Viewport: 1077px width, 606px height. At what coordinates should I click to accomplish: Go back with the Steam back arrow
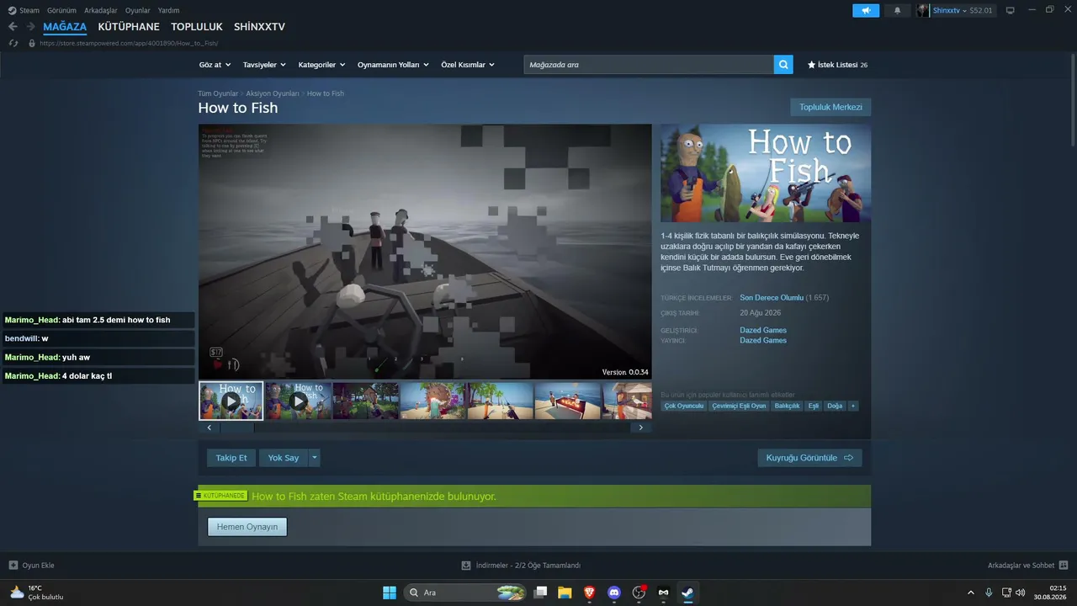(x=13, y=27)
